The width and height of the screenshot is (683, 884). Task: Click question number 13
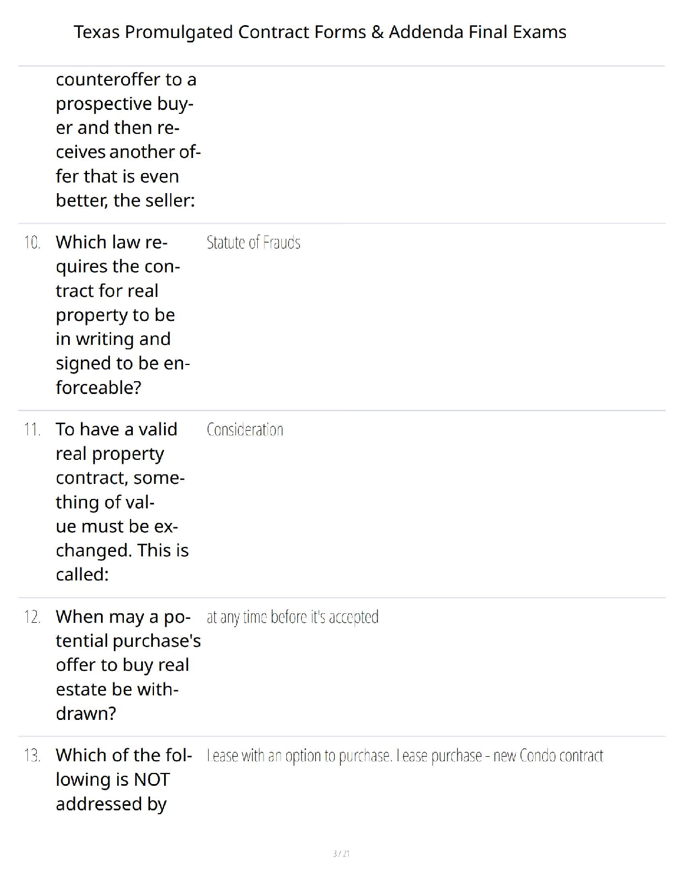click(32, 756)
